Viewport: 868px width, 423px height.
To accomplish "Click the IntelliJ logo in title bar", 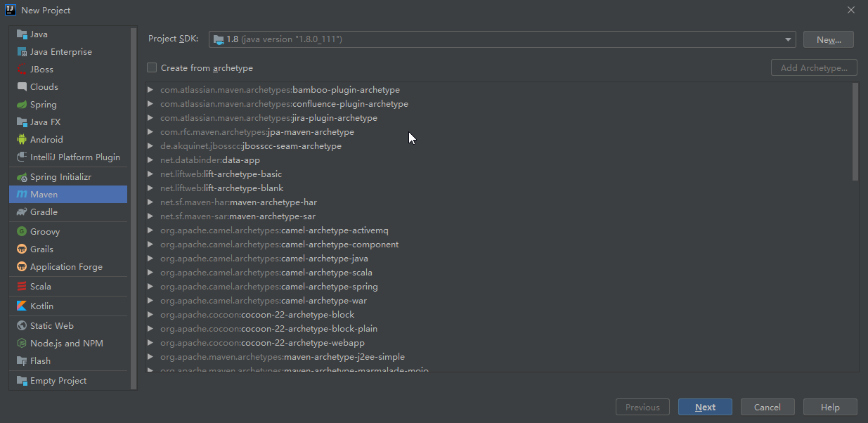I will point(11,10).
